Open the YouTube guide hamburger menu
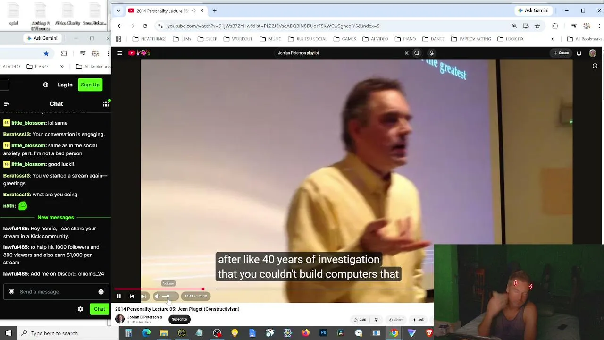 coord(120,53)
